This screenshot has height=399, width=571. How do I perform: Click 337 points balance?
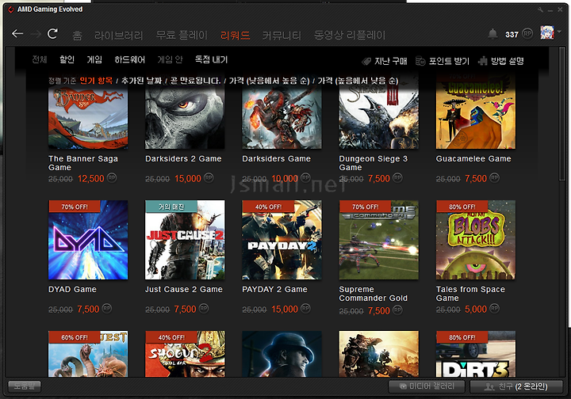(x=512, y=35)
